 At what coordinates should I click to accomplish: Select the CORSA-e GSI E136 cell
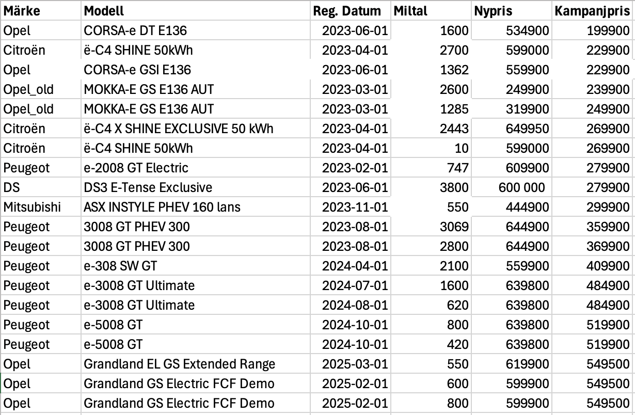point(196,70)
